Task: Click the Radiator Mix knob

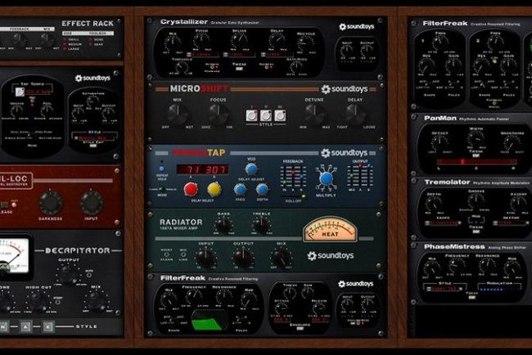Action: [x=282, y=258]
